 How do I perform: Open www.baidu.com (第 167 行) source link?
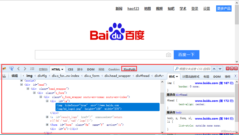214,83
